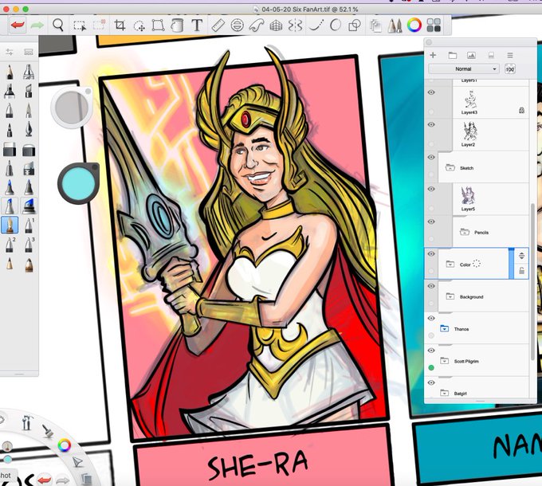542x486 pixels.
Task: Hide Layer2 with its eye icon
Action: (x=431, y=125)
